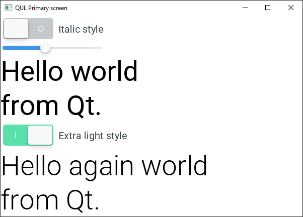Click the 'Extra light style' label
Screen dimensions: 303x217
(x=93, y=136)
